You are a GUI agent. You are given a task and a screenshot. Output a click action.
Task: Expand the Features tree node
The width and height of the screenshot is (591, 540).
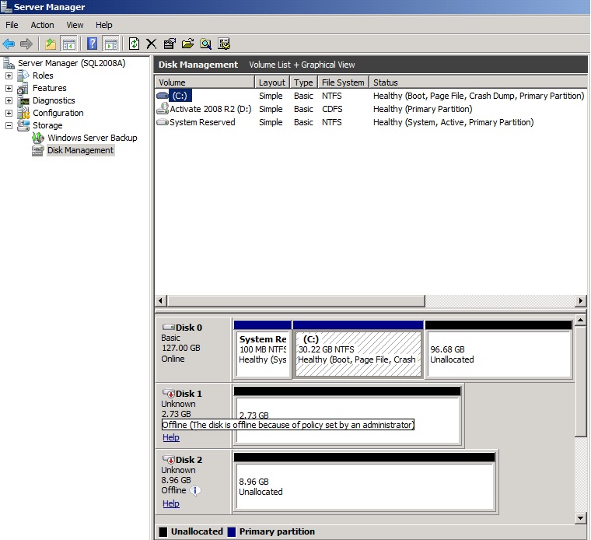pyautogui.click(x=9, y=88)
